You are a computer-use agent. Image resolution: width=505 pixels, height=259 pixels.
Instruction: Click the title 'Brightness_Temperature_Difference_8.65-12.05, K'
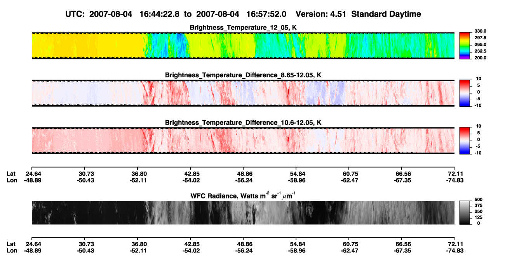pyautogui.click(x=243, y=75)
